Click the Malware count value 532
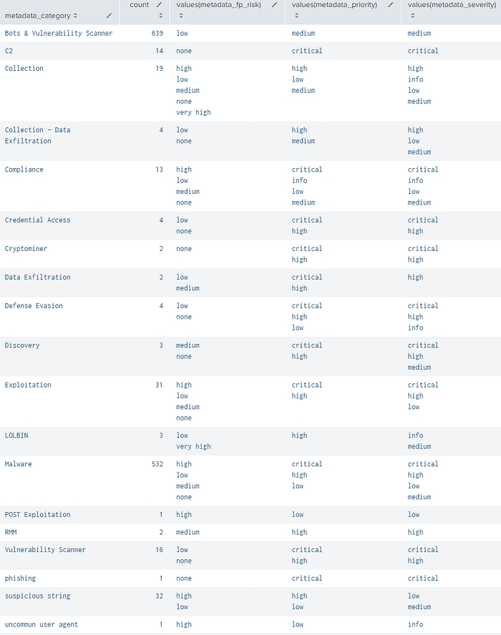501x635 pixels. point(157,464)
